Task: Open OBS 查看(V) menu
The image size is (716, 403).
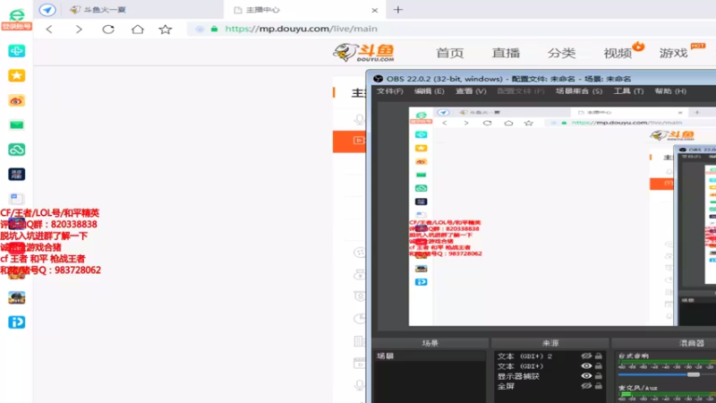Action: [x=471, y=91]
